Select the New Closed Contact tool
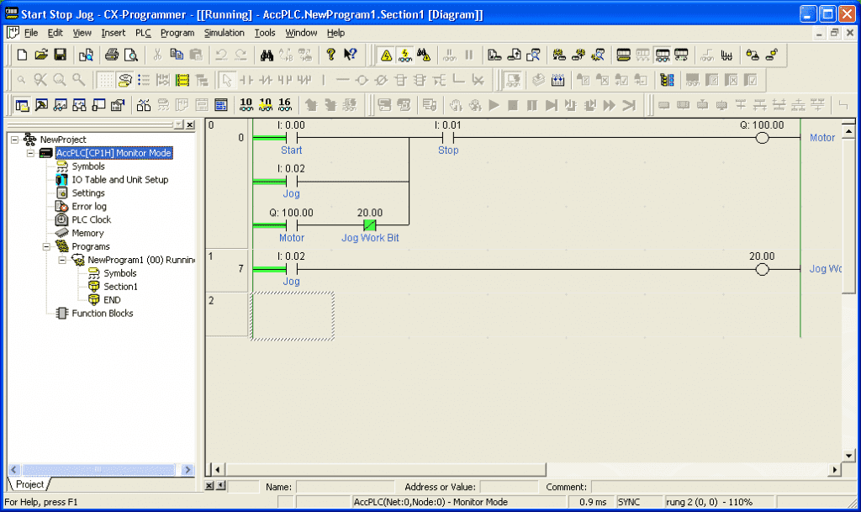Screen dimensions: 861x512 coord(266,82)
